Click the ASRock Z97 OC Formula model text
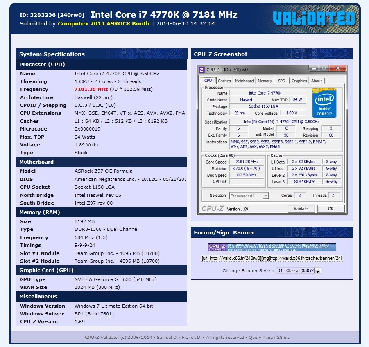This screenshot has height=347, width=369. click(104, 171)
